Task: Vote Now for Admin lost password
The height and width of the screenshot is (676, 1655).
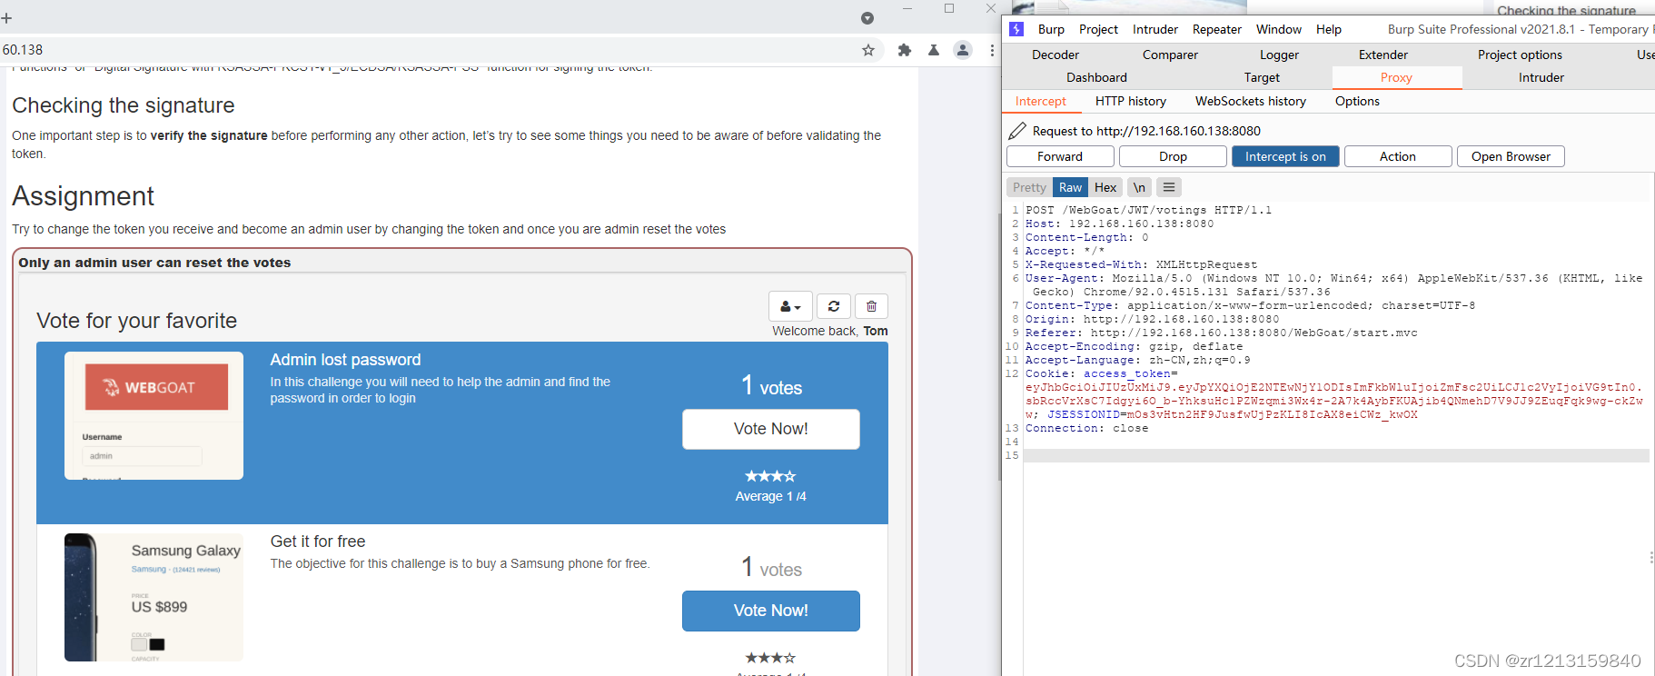Action: point(771,429)
